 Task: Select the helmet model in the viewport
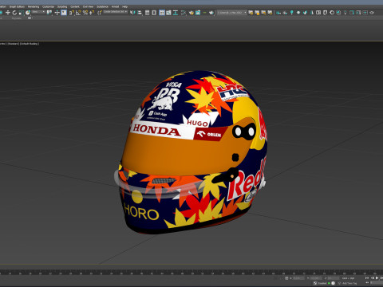coord(190,153)
